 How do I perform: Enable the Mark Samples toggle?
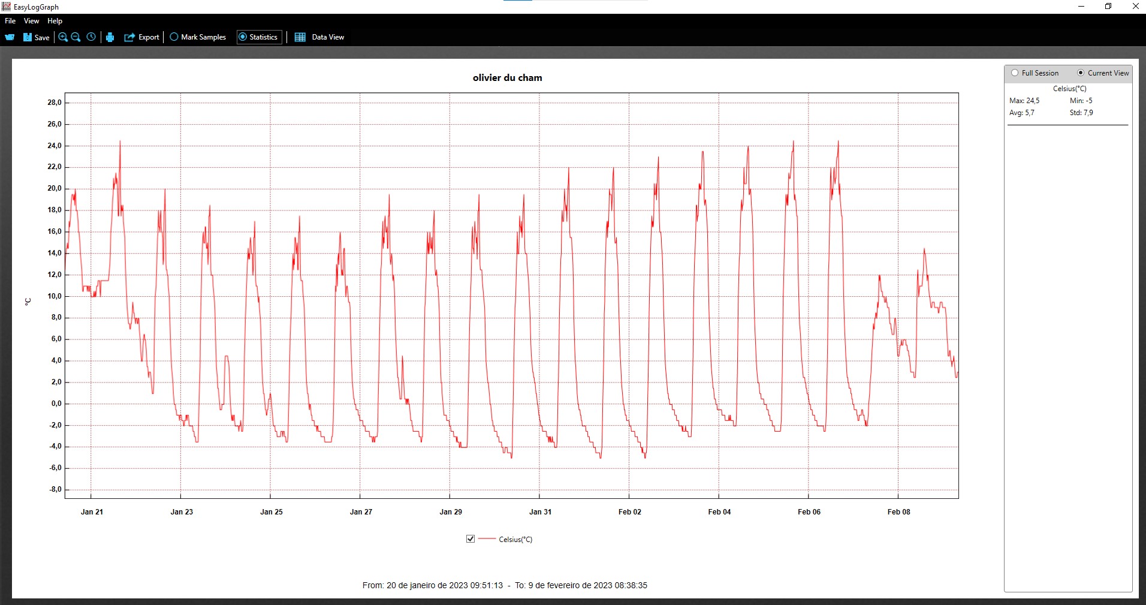click(x=174, y=37)
